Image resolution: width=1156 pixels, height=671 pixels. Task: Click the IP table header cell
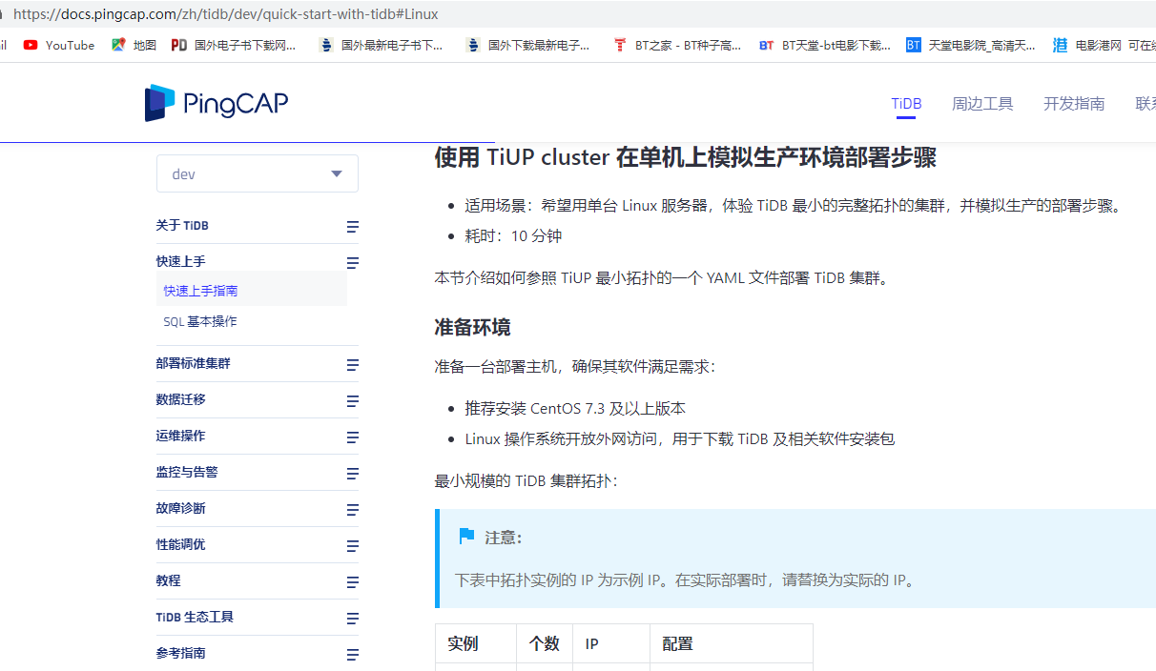[611, 644]
